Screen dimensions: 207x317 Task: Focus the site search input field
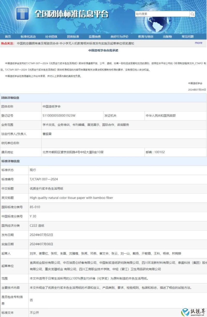[162, 14]
